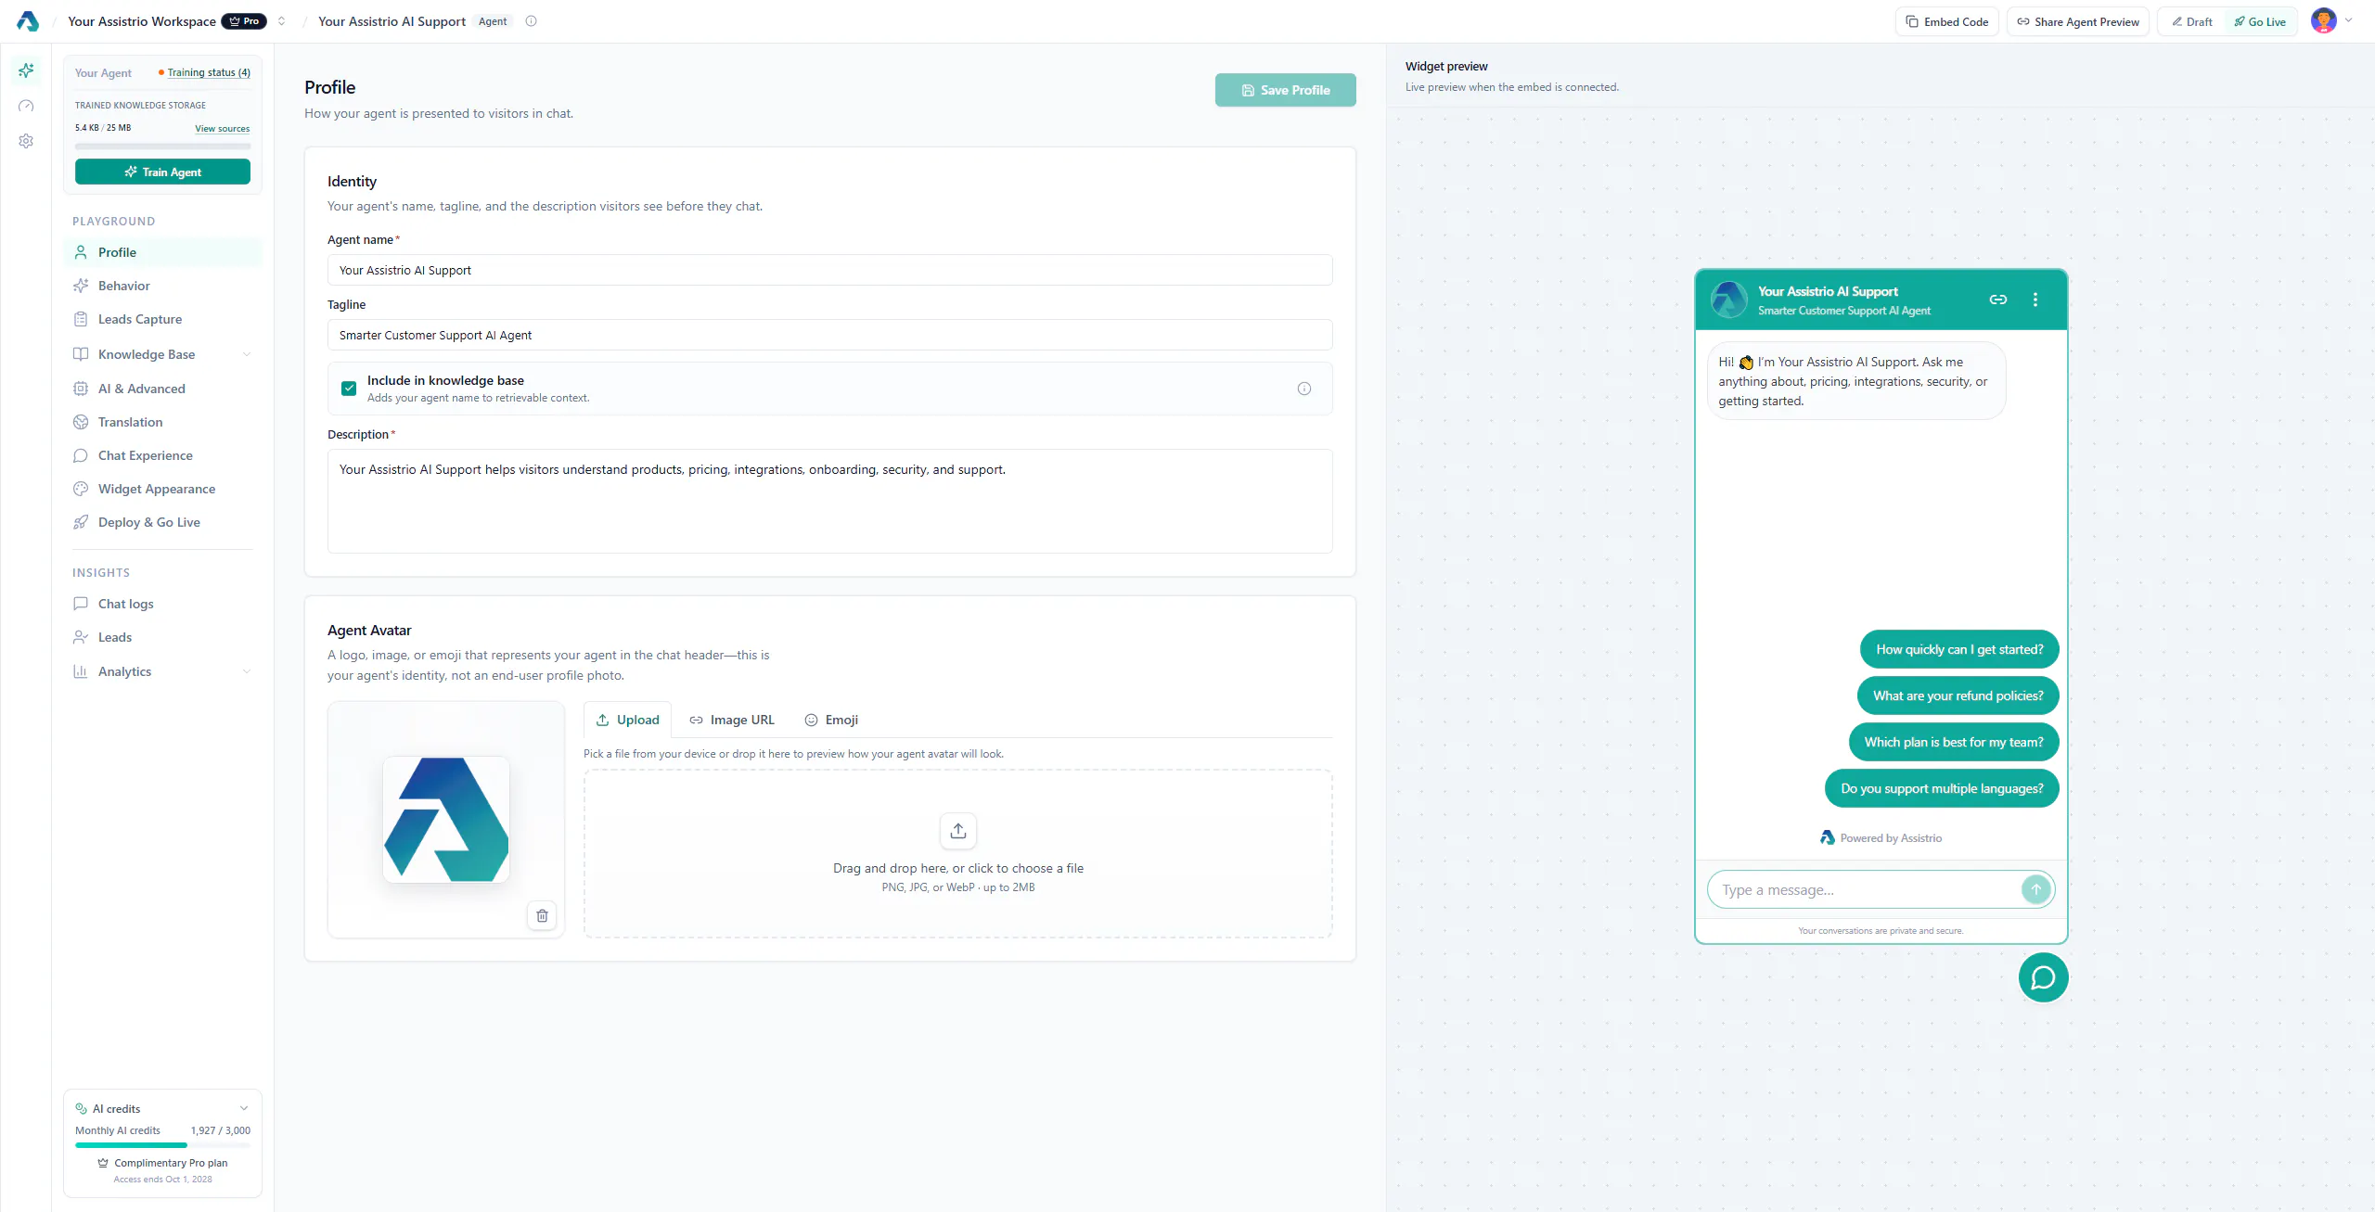Switch to Go Live mode
The height and width of the screenshot is (1212, 2375).
(2260, 21)
